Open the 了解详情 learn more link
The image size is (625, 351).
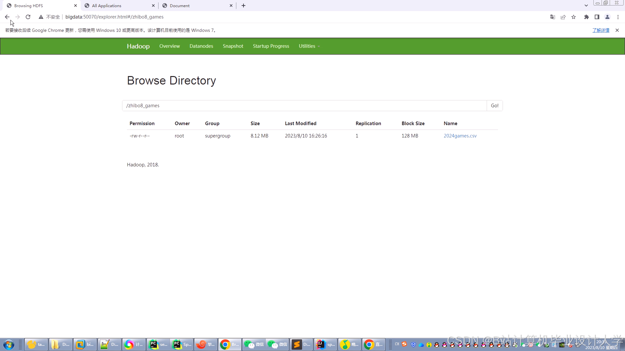(x=601, y=30)
